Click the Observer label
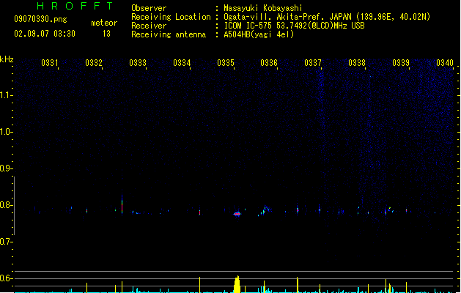461x293 pixels. point(149,8)
